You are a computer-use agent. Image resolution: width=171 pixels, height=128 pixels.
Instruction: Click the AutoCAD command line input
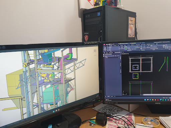tap(157, 95)
